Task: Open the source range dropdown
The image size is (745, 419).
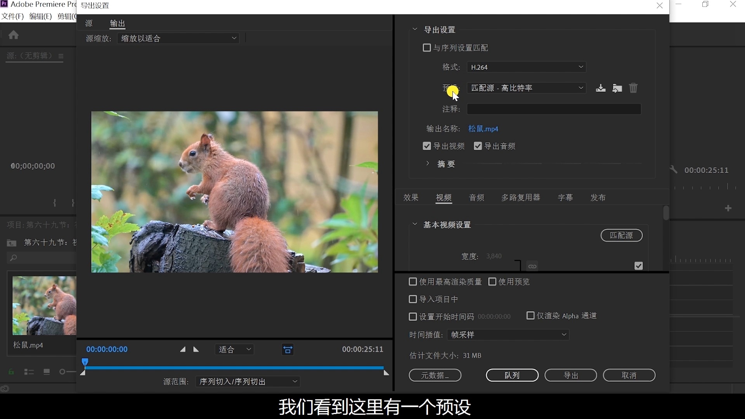Action: [x=248, y=382]
